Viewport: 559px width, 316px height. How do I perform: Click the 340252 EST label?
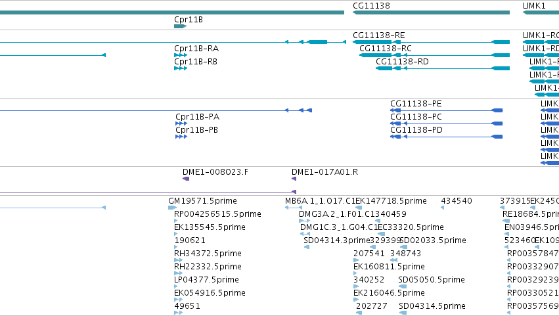point(369,281)
